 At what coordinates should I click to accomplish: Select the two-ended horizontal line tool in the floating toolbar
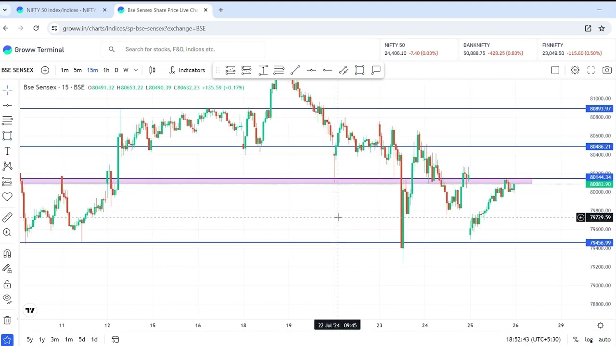pyautogui.click(x=311, y=70)
